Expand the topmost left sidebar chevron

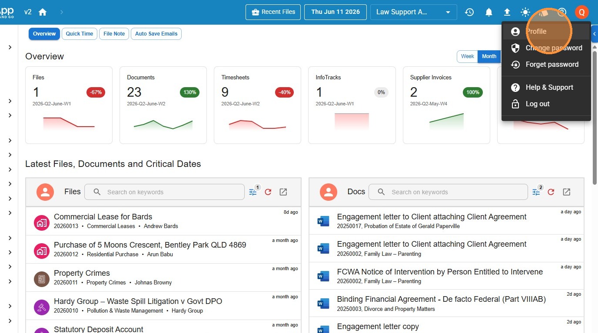coord(10,47)
